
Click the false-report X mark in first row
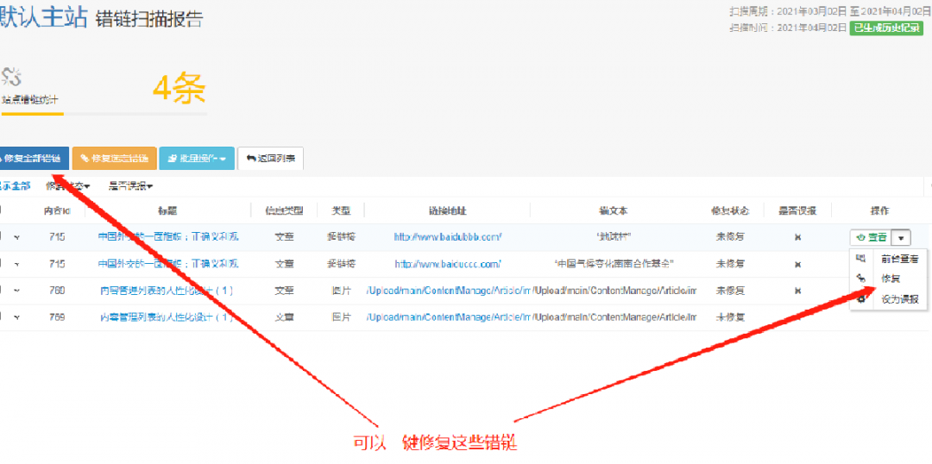797,237
